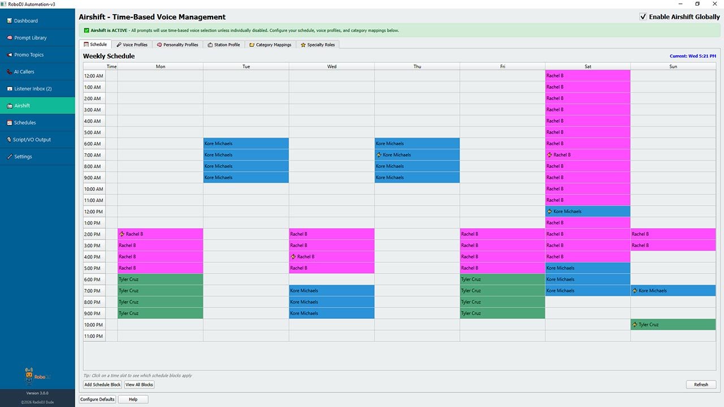Open the Dashboard sidebar item
This screenshot has width=724, height=407.
pyautogui.click(x=25, y=20)
